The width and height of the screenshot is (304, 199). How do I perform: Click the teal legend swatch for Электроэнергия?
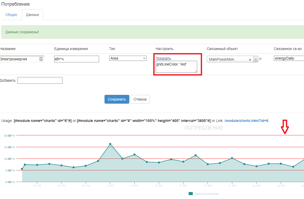(191, 194)
